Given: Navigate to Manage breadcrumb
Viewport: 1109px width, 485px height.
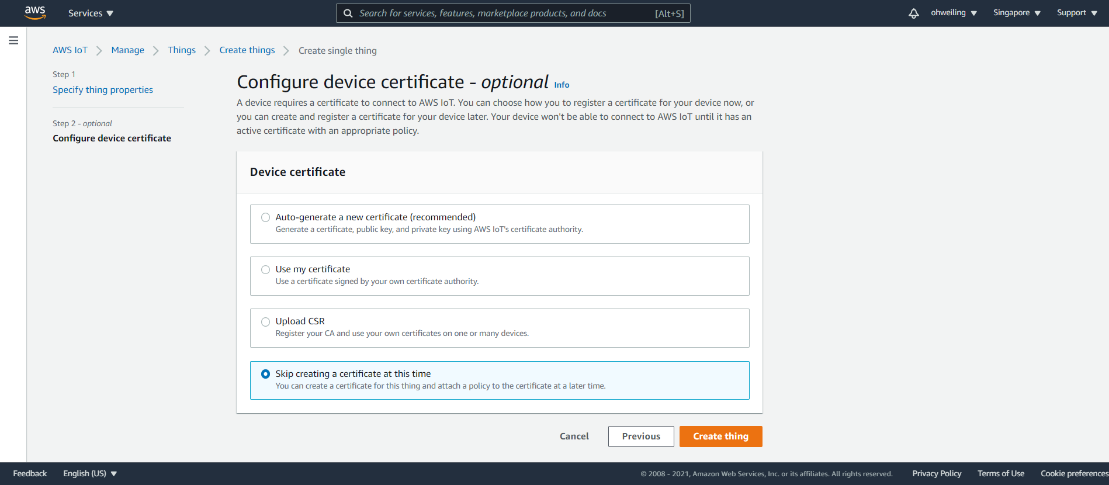Looking at the screenshot, I should coord(127,50).
